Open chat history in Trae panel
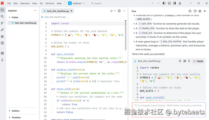This screenshot has height=120, width=209. [195, 11]
